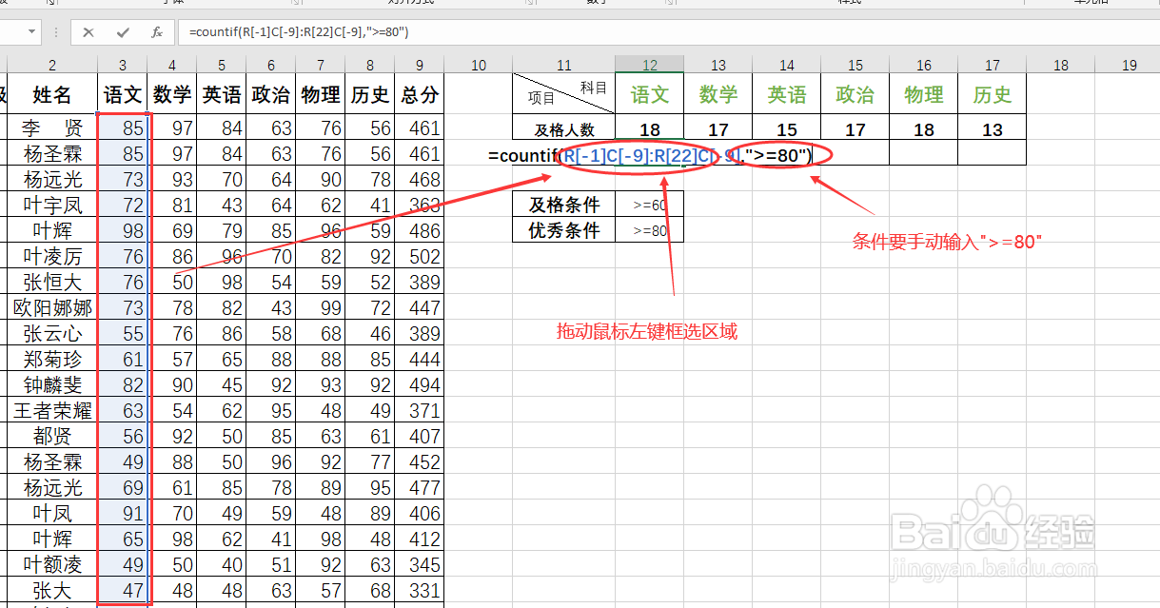Click the name cell 叶额凌
The height and width of the screenshot is (608, 1160).
coord(52,564)
